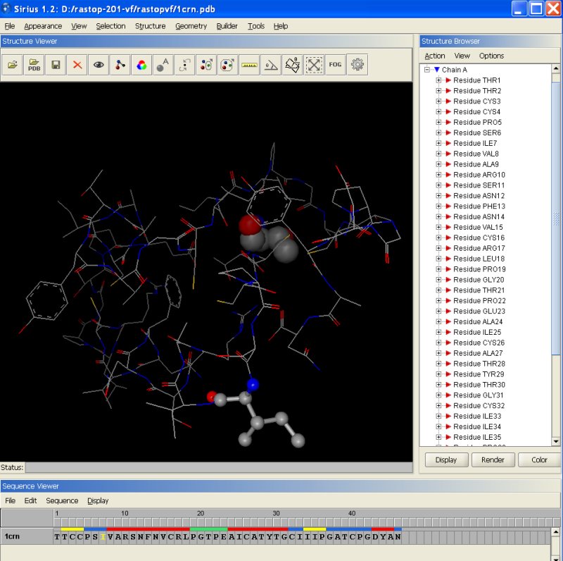Select the highlighted I residue in sequence
The image size is (563, 561).
[103, 537]
